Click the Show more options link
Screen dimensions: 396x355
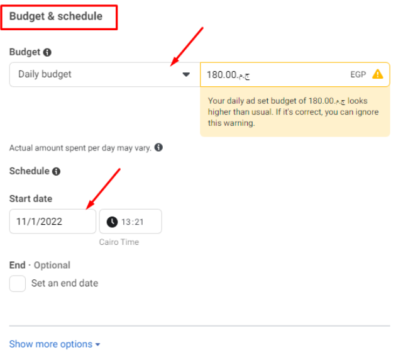51,344
